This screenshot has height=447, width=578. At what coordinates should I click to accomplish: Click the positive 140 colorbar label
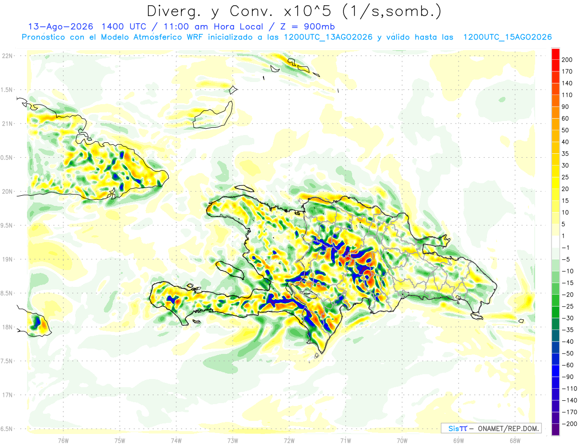point(567,83)
